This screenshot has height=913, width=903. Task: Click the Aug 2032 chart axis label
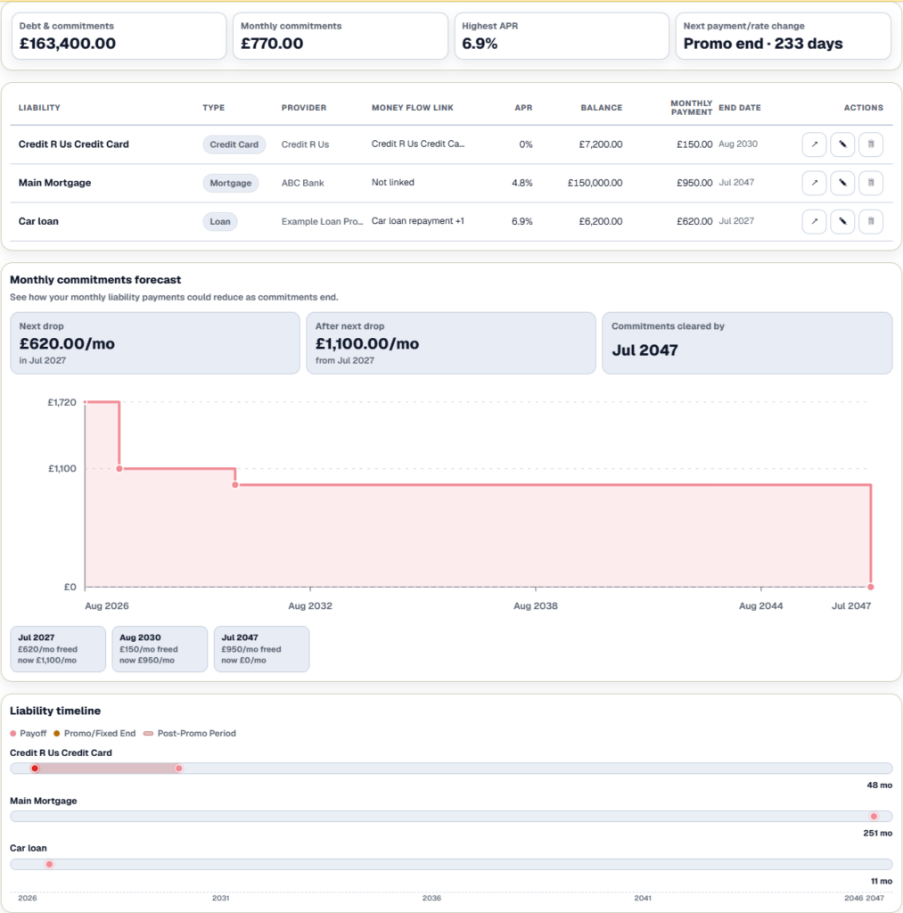(x=310, y=605)
